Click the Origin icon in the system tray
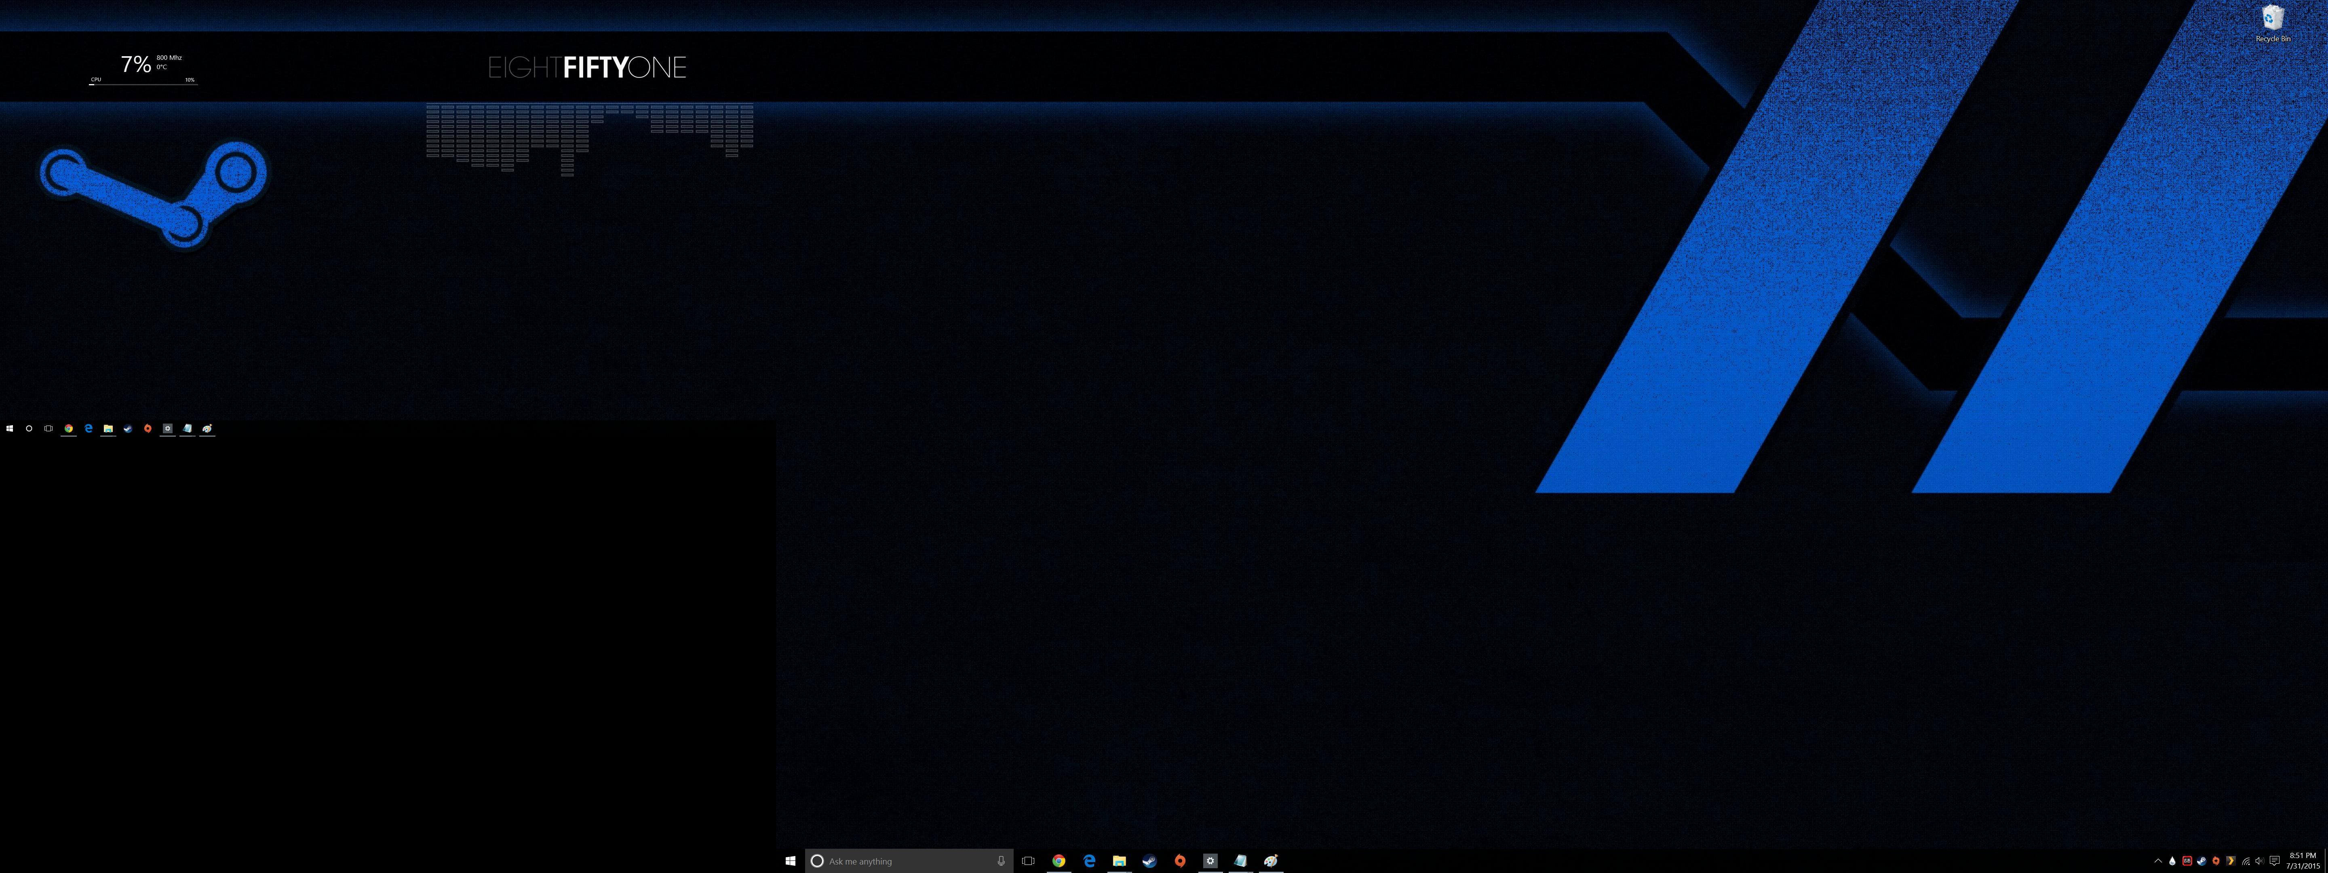The image size is (2328, 873). (x=2216, y=861)
